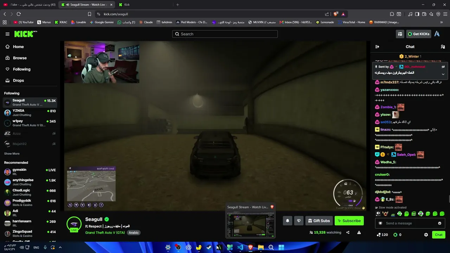This screenshot has width=450, height=253.
Task: Click the Gift Subs button
Action: pyautogui.click(x=319, y=221)
